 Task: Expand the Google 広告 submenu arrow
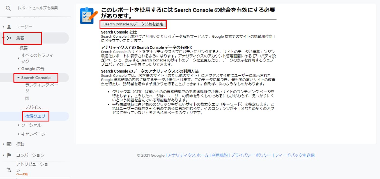(19, 69)
